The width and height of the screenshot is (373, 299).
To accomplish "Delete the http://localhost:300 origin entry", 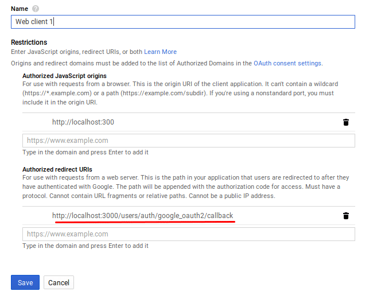I will 346,122.
